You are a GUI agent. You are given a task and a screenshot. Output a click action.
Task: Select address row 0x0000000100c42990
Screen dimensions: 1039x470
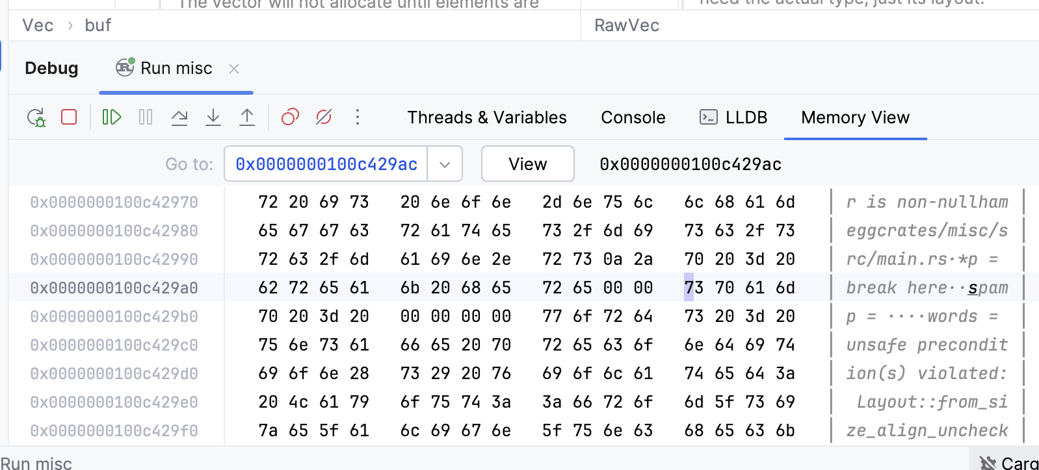114,259
